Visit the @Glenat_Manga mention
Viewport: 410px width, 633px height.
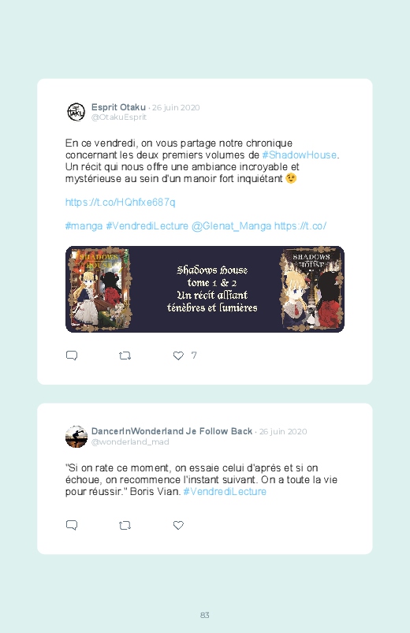pos(231,226)
